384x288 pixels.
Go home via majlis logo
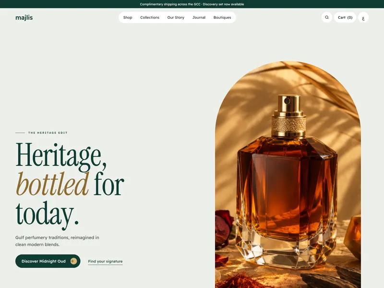(x=24, y=17)
